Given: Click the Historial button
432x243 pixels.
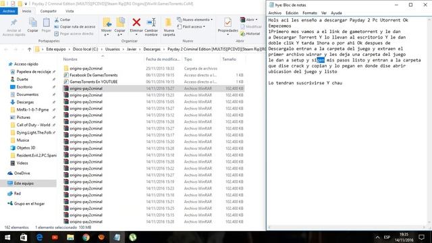Looking at the screenshot, I should (x=250, y=34).
